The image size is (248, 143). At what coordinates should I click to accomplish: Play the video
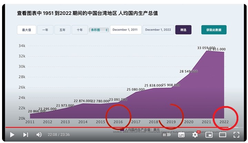pyautogui.click(x=12, y=135)
